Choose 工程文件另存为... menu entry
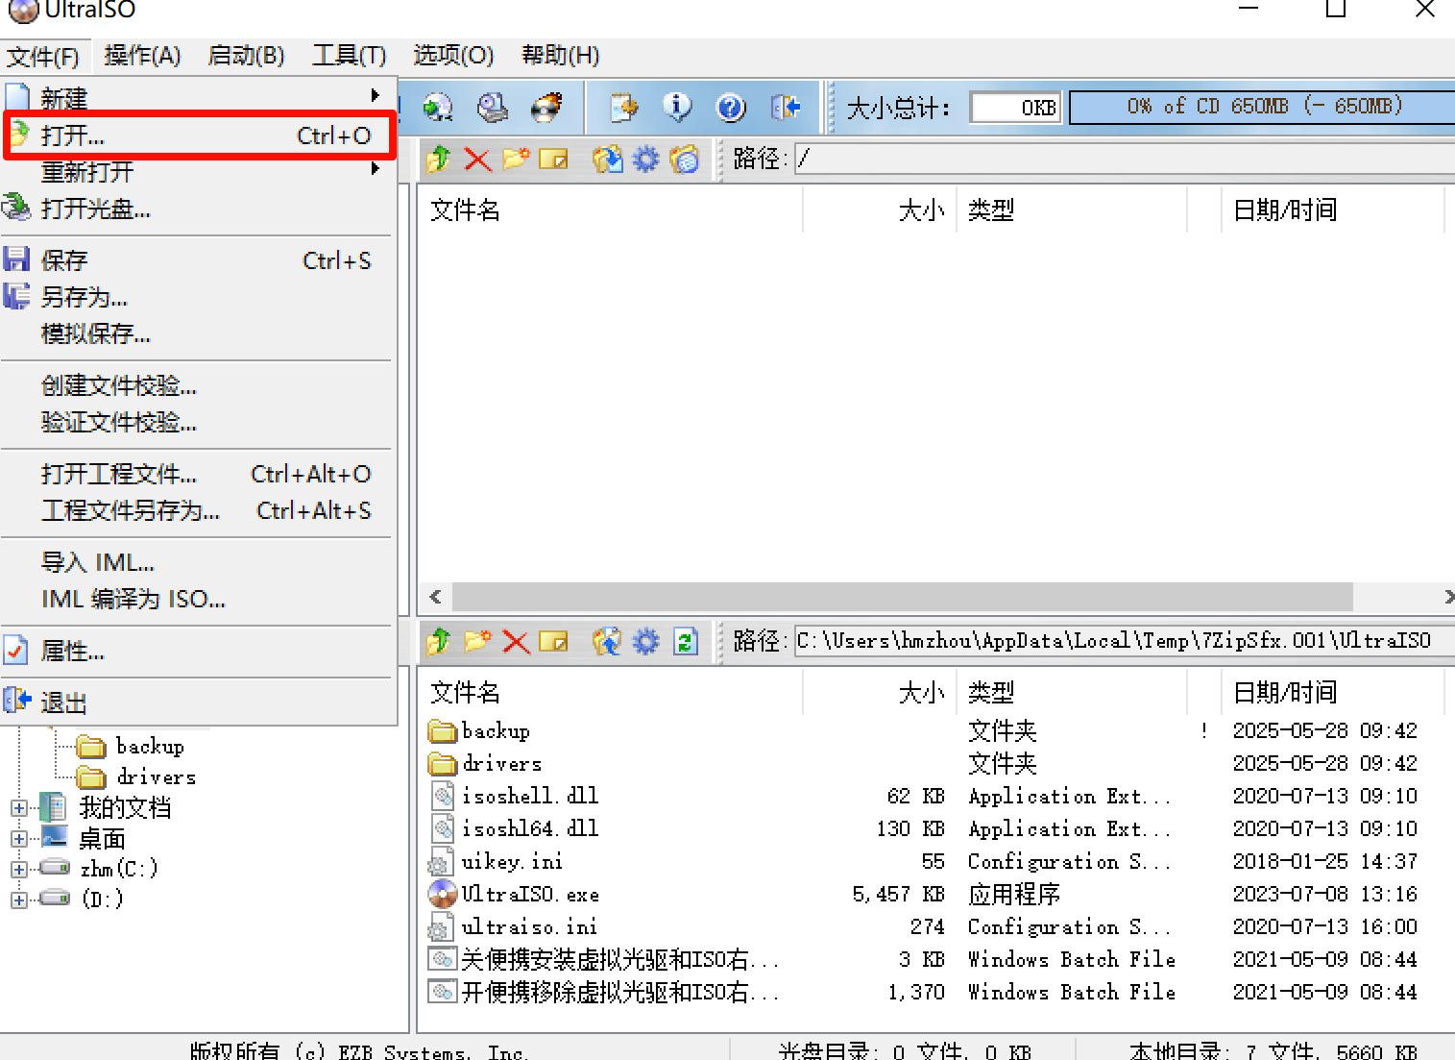This screenshot has width=1455, height=1060. 198,510
